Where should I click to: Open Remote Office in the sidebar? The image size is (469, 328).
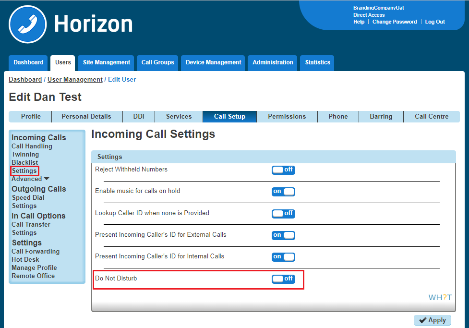(33, 276)
